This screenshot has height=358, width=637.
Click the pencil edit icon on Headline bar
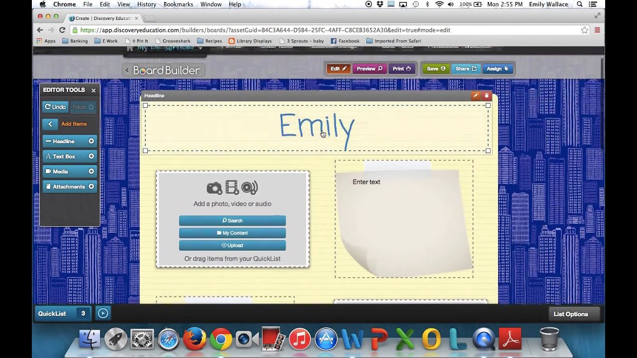[475, 95]
